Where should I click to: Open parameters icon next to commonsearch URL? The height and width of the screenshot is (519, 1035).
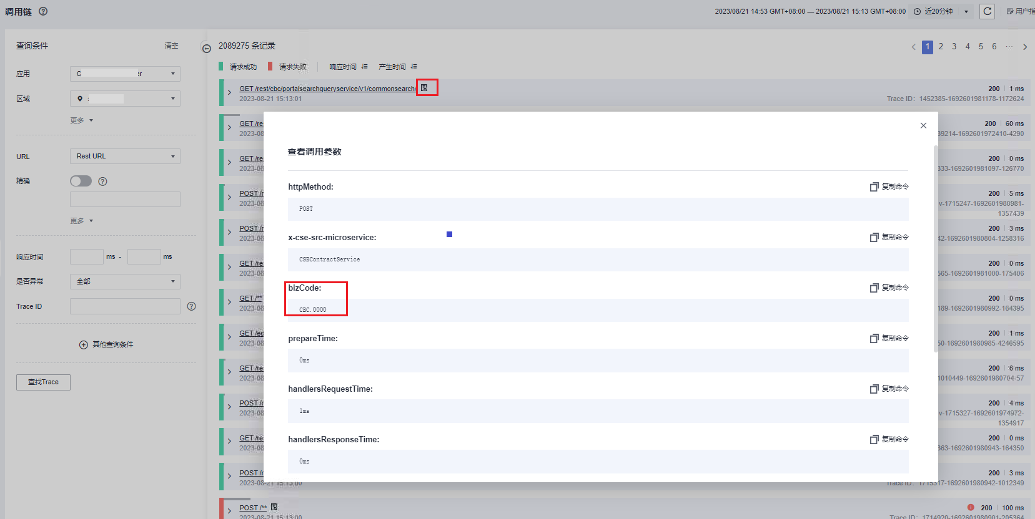point(424,88)
